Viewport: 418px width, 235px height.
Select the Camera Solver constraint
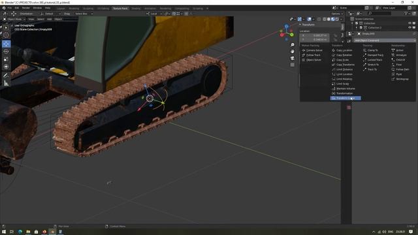(x=312, y=50)
